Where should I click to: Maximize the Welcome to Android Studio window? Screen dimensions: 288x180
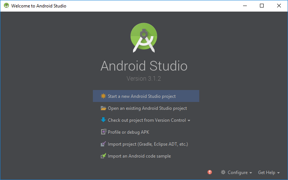pos(262,6)
